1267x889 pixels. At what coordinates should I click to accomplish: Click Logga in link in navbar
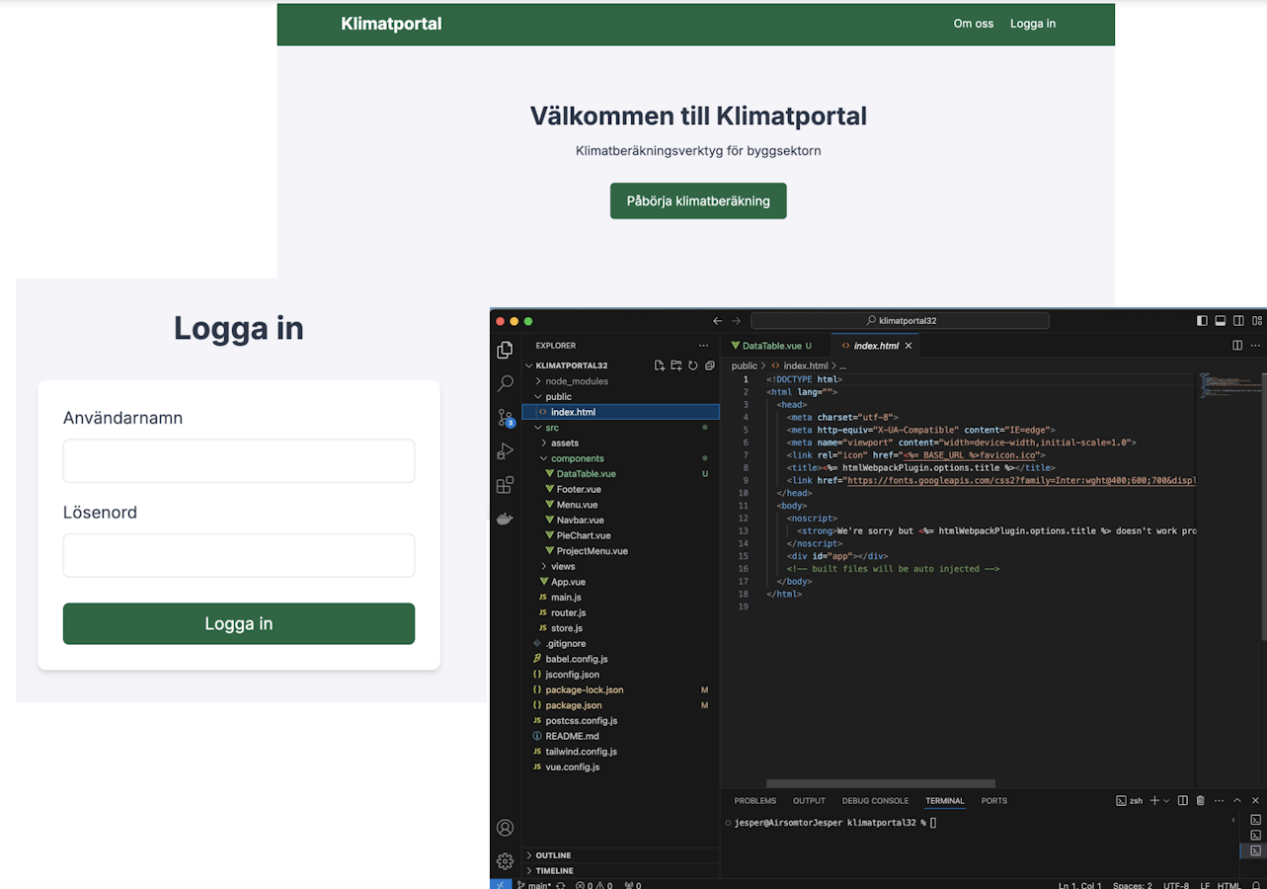[1033, 24]
